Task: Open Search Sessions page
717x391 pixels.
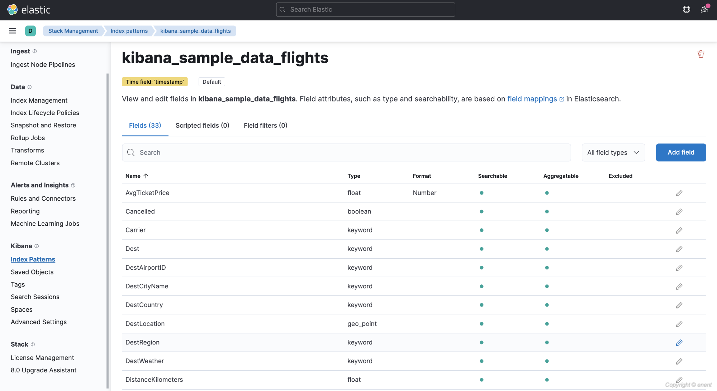Action: 35,297
